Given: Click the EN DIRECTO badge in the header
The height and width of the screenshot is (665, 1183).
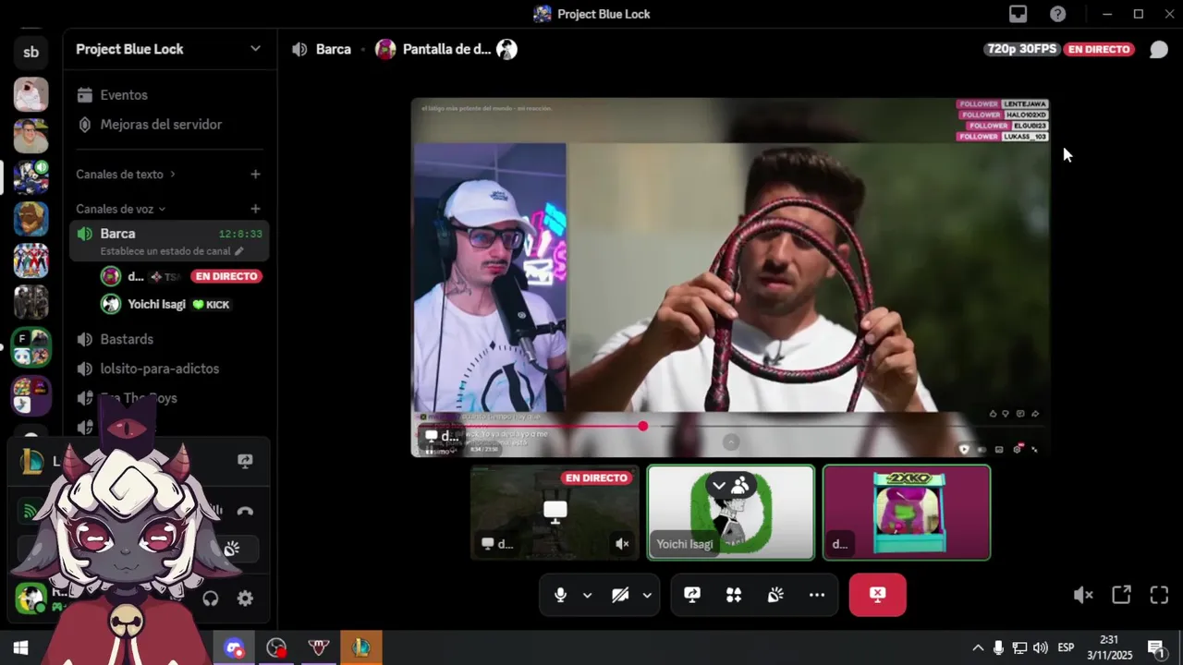Looking at the screenshot, I should coord(1099,49).
